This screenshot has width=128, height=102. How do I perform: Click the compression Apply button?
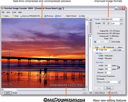102,42
